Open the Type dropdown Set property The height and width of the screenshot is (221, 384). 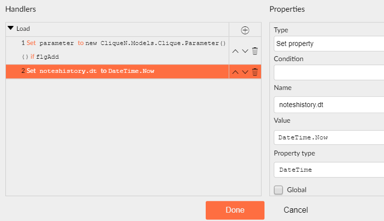pyautogui.click(x=329, y=44)
